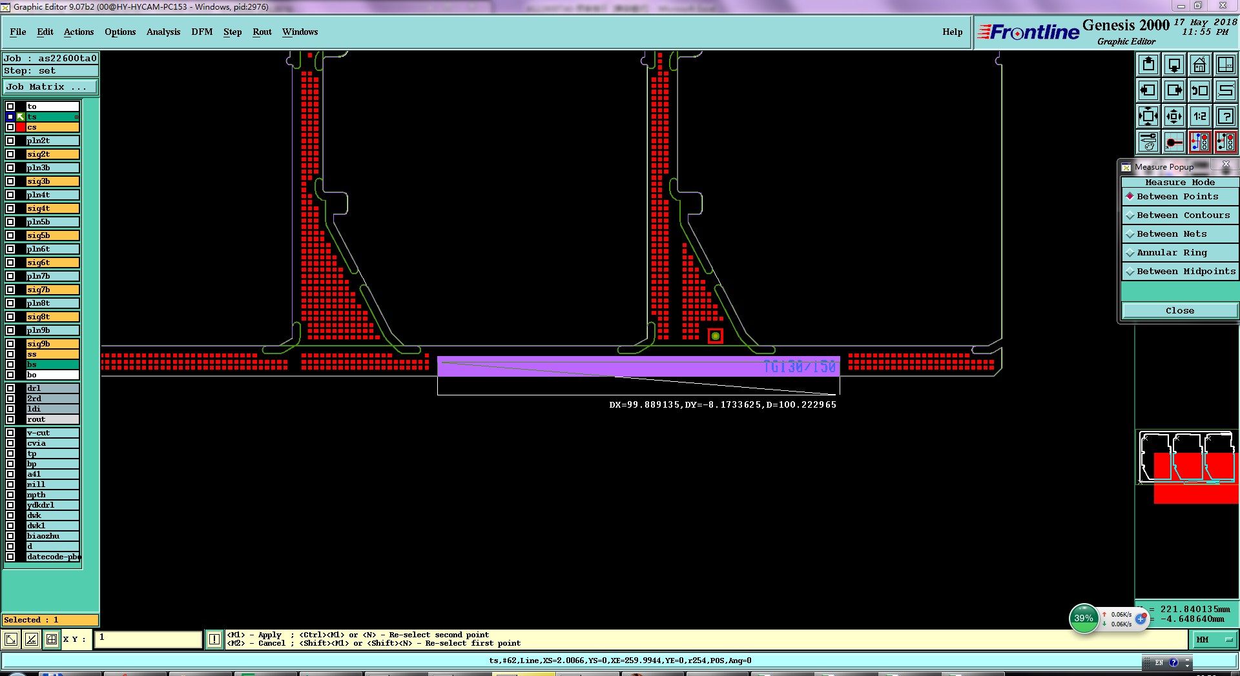Select Between Nets measure mode
1240x676 pixels.
tap(1180, 234)
